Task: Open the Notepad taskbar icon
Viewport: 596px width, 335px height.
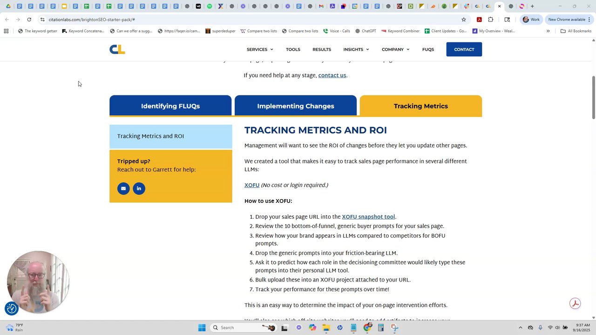Action: pos(354,328)
